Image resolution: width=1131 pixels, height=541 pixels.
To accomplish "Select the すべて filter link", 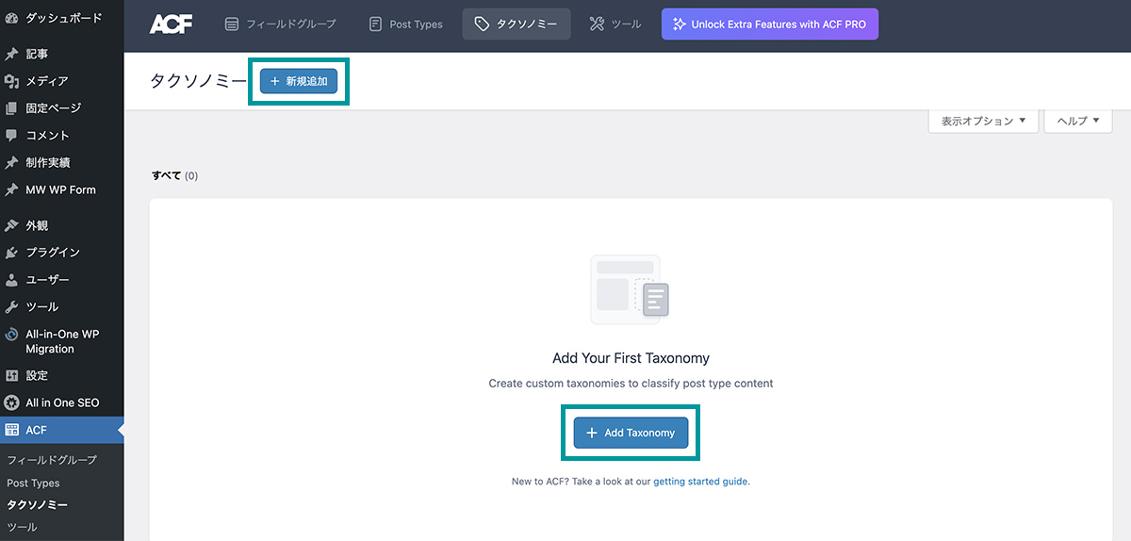I will (x=166, y=176).
